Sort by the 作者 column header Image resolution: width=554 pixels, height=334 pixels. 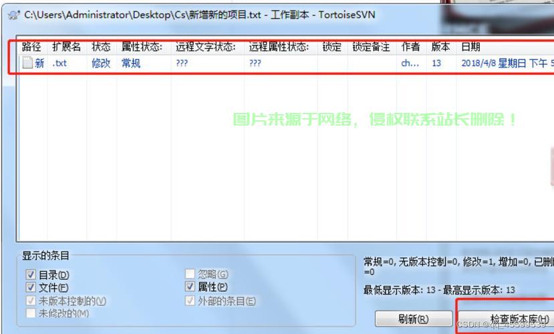(410, 47)
